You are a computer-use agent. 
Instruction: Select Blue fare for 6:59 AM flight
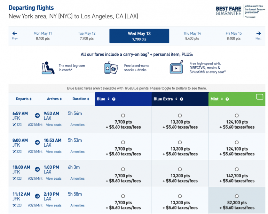point(123,115)
